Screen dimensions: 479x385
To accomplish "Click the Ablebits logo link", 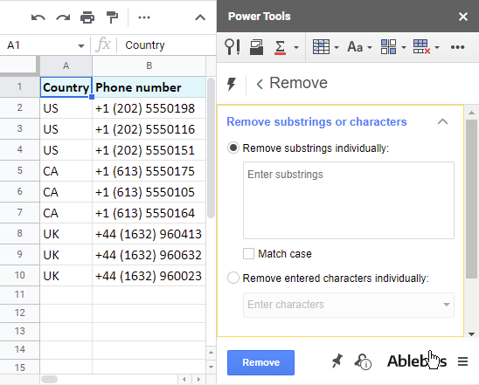I will point(417,361).
